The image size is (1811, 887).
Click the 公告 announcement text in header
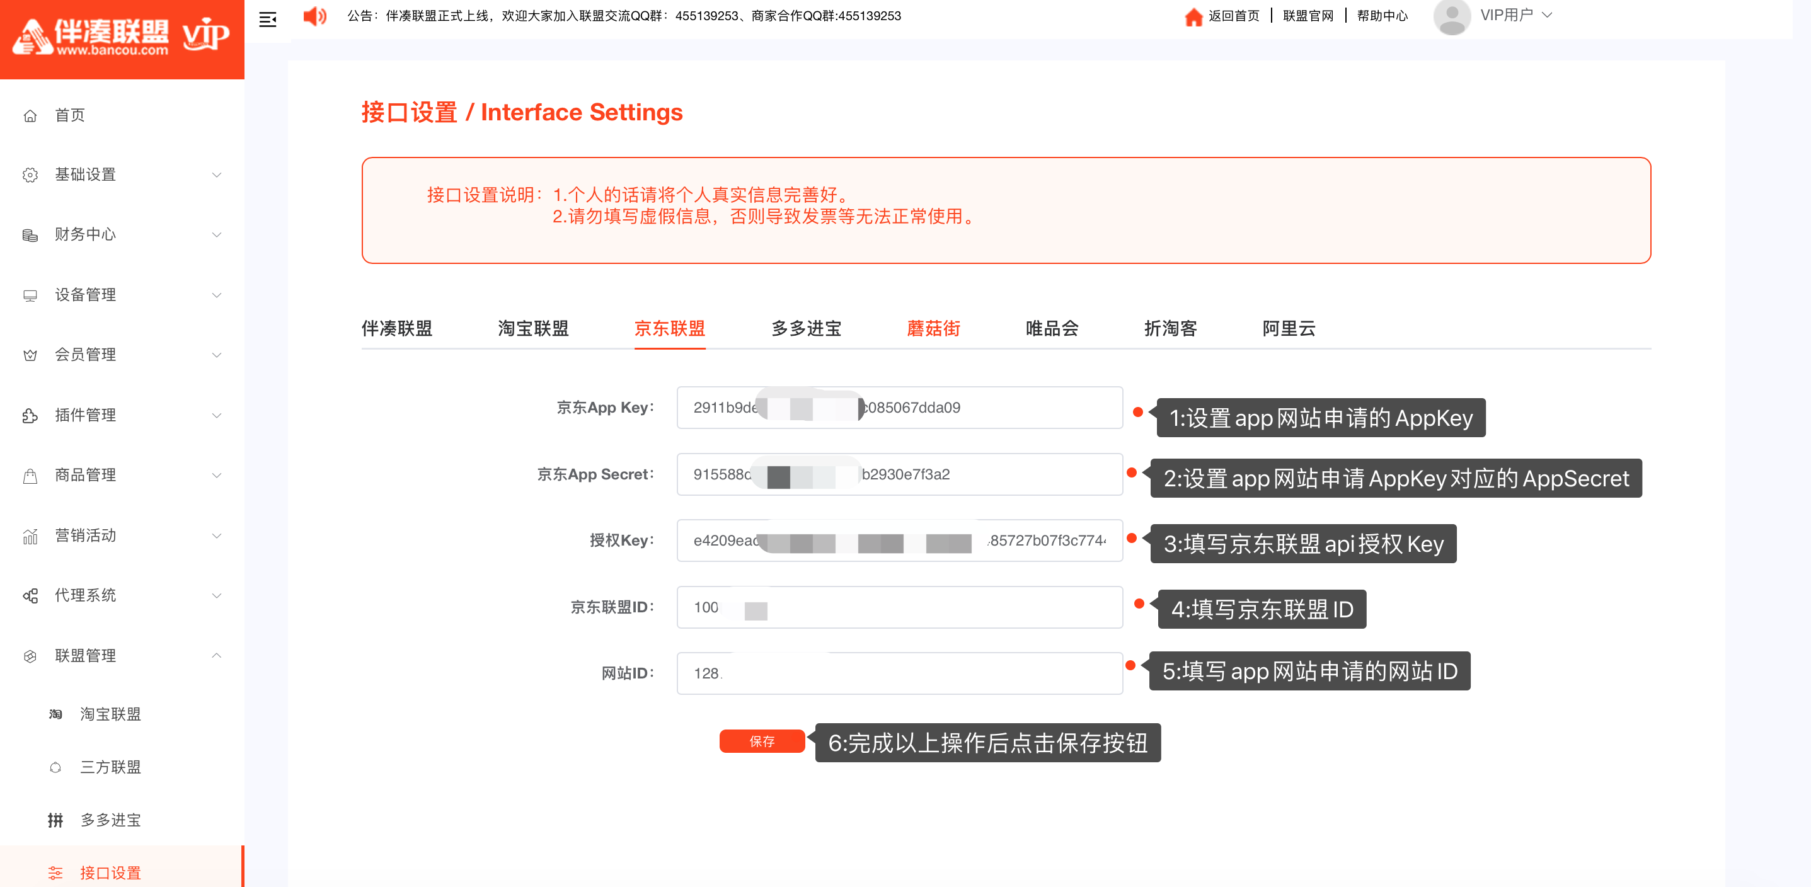click(x=624, y=16)
